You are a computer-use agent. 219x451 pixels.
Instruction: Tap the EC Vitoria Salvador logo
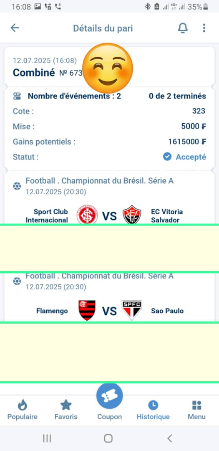click(x=132, y=215)
